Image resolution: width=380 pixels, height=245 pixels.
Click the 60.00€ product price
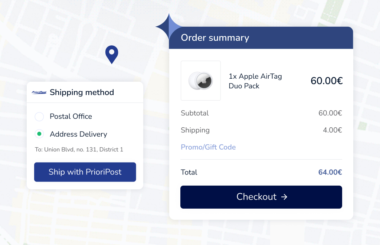tap(326, 81)
